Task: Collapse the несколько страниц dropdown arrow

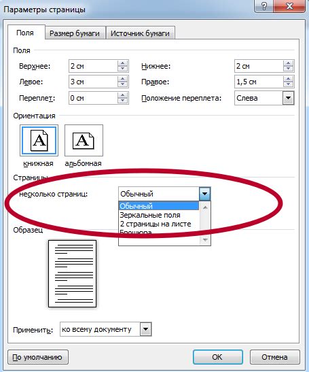Action: click(204, 194)
